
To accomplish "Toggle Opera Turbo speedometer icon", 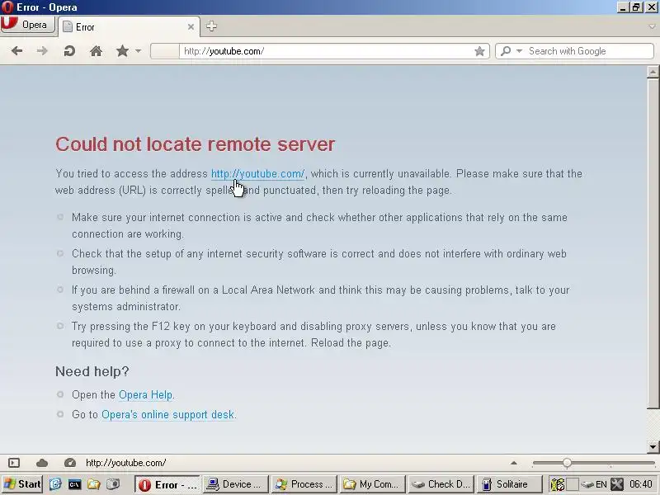I will tap(70, 463).
